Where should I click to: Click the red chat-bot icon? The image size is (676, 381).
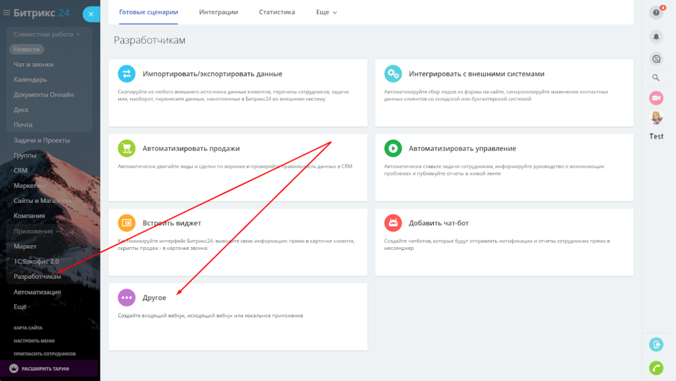pyautogui.click(x=393, y=223)
